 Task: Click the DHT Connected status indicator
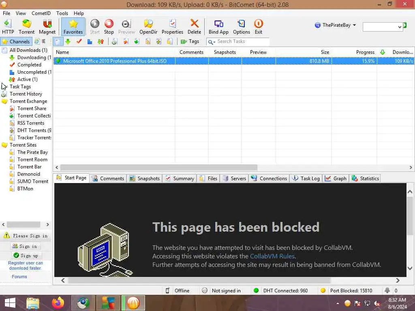point(281,291)
